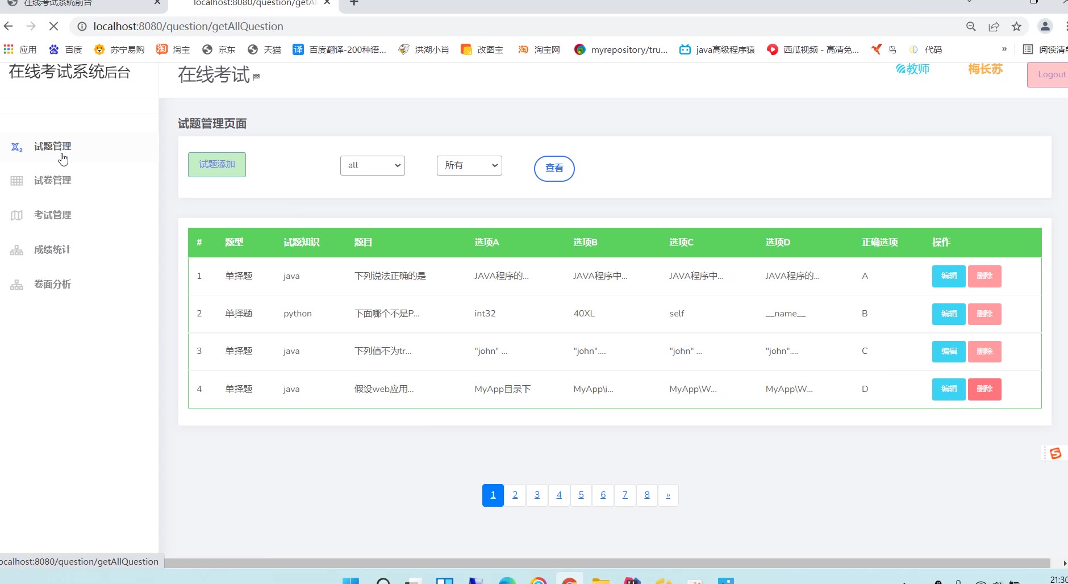Go to pagination page 5
Image resolution: width=1068 pixels, height=584 pixels.
click(581, 495)
